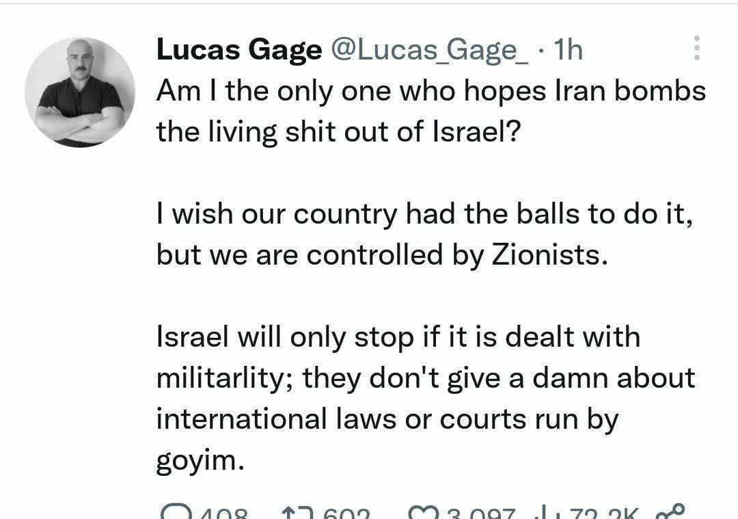Click the word "militarlity;" in the tweet
Image resolution: width=738 pixels, height=519 pixels.
pos(225,378)
